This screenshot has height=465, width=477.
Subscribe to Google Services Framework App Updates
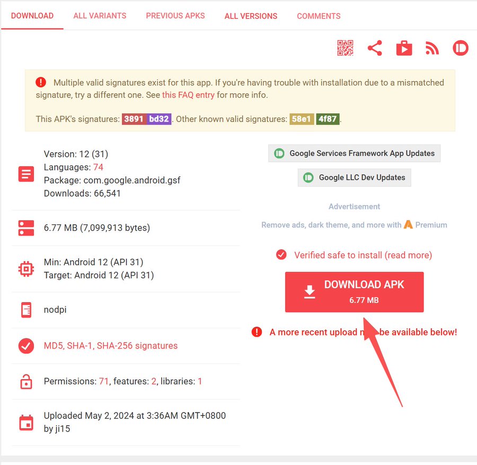pyautogui.click(x=355, y=154)
